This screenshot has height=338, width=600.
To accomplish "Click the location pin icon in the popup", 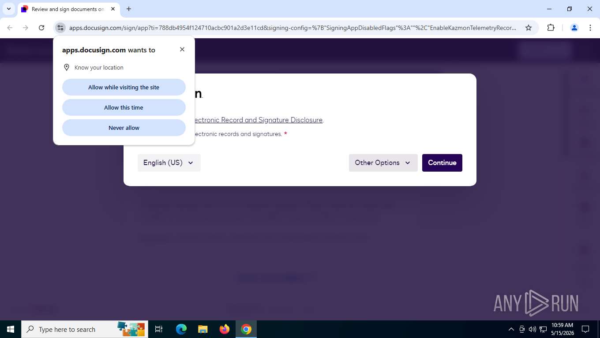I will point(67,67).
